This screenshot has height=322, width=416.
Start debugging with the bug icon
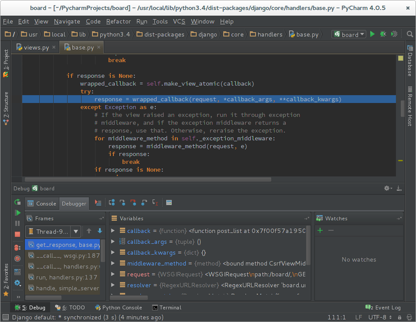(383, 34)
